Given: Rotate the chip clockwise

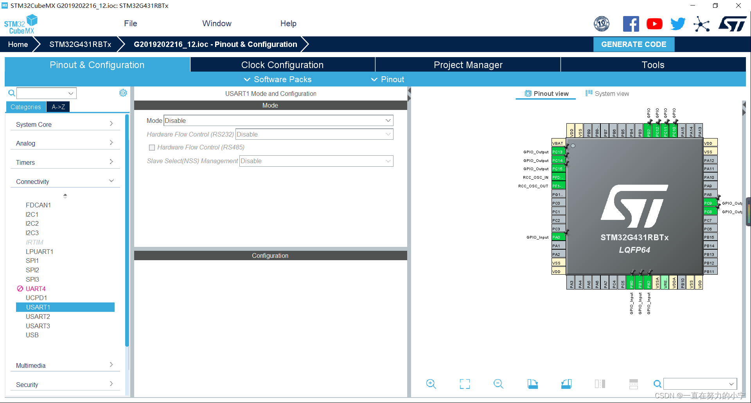Looking at the screenshot, I should (532, 384).
